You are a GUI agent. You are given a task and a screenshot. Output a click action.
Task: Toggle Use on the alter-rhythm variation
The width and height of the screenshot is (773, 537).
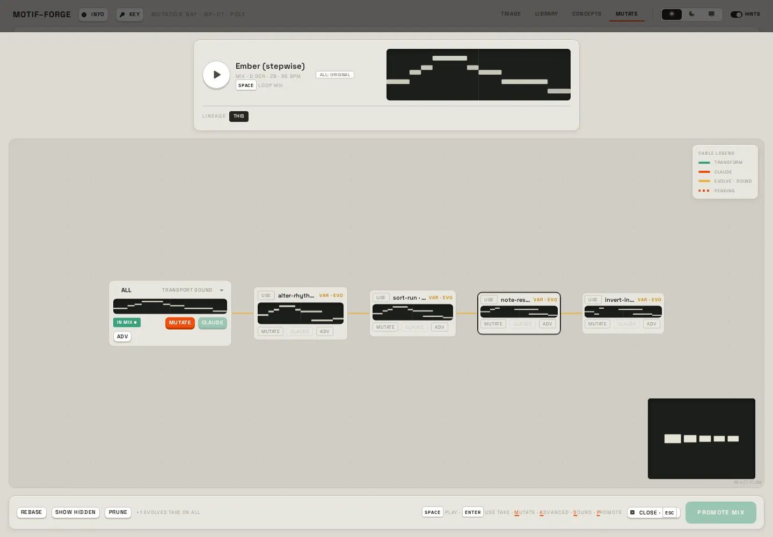[x=266, y=295]
